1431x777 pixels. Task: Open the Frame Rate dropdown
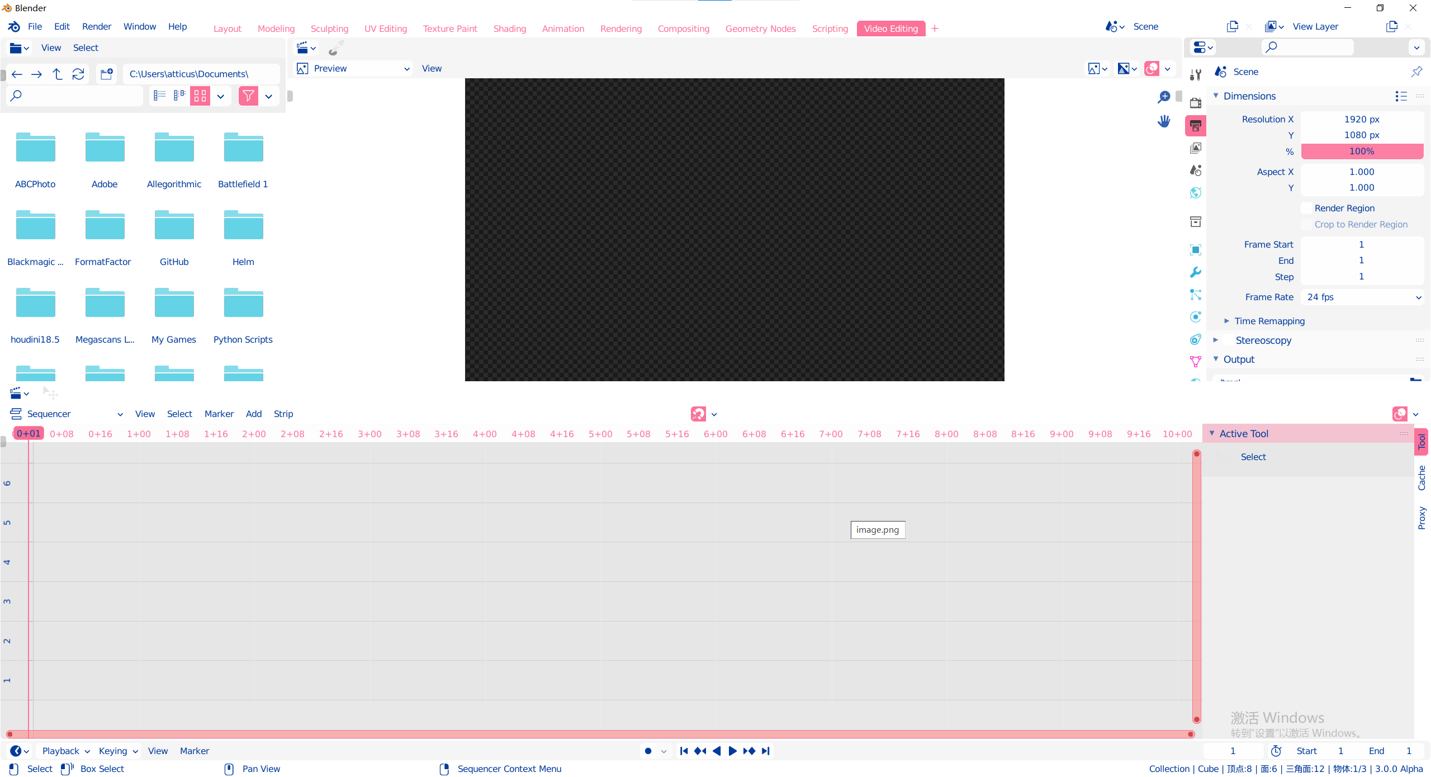[1362, 297]
